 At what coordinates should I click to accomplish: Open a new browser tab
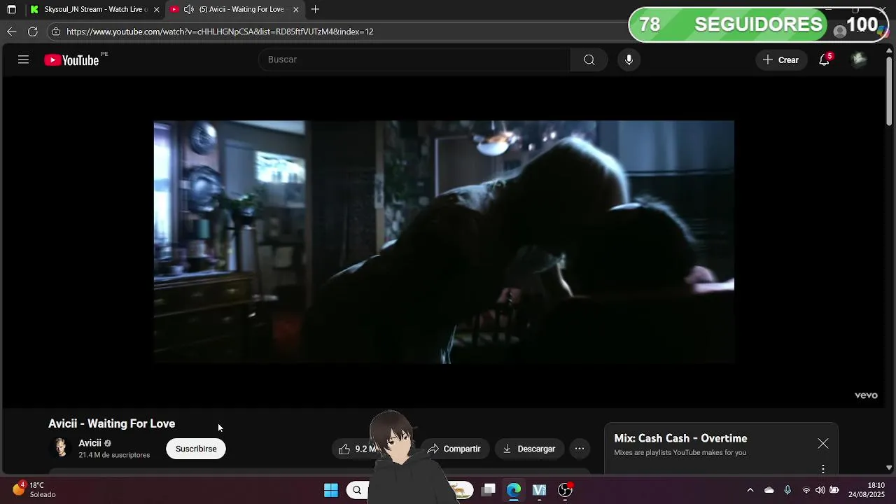[x=315, y=9]
